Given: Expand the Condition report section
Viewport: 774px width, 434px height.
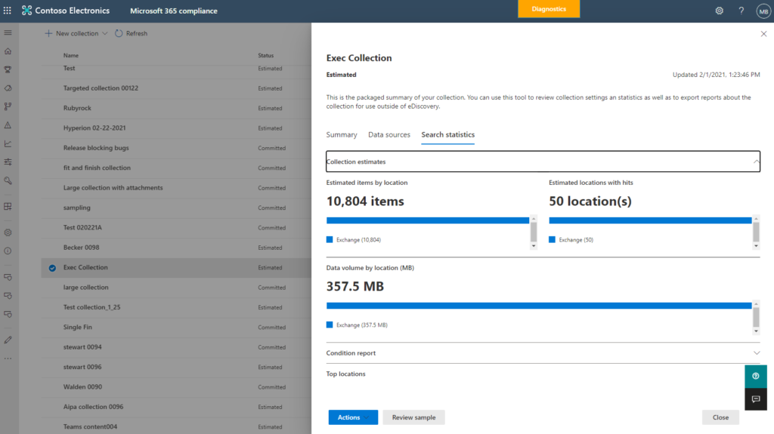Looking at the screenshot, I should pos(756,353).
